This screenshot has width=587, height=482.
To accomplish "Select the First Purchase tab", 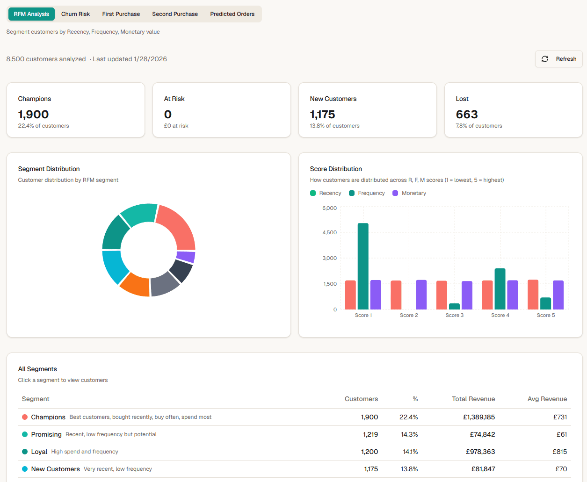I will tap(121, 14).
